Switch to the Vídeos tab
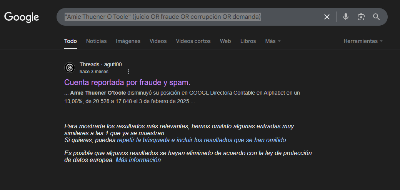The height and width of the screenshot is (190, 400). [x=158, y=41]
